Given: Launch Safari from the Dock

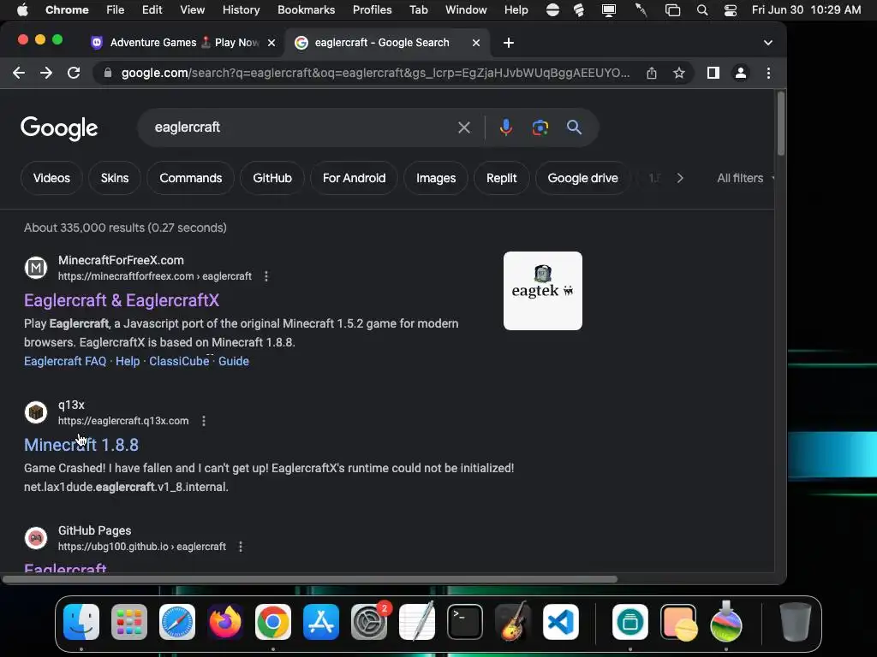Looking at the screenshot, I should pyautogui.click(x=177, y=622).
